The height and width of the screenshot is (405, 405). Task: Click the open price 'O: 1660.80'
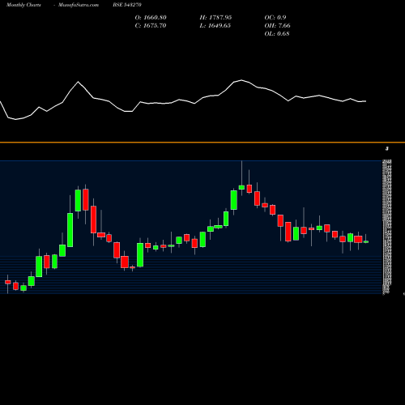pos(151,18)
